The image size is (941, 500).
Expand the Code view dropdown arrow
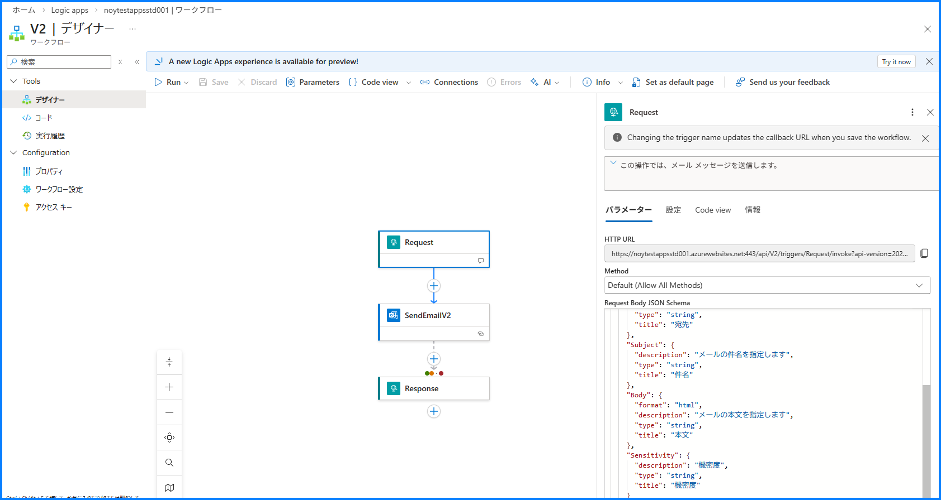point(409,83)
